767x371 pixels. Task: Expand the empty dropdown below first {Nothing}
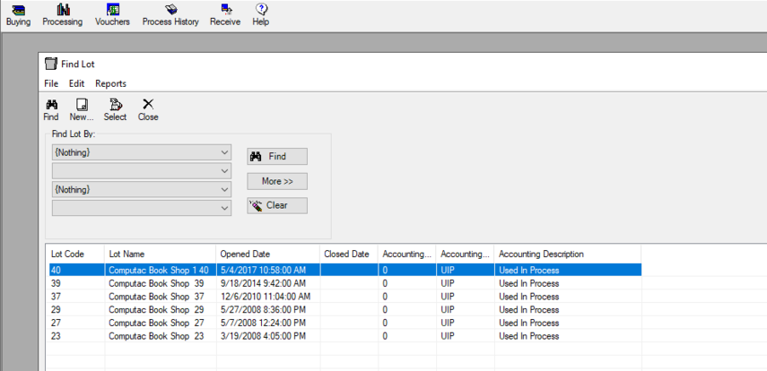(x=225, y=171)
